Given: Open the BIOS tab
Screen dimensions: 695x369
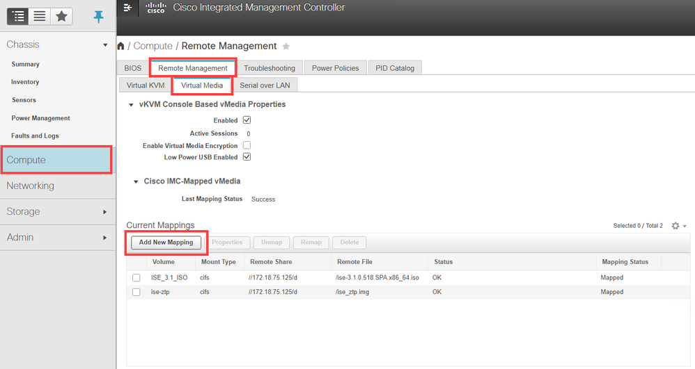Looking at the screenshot, I should click(132, 68).
